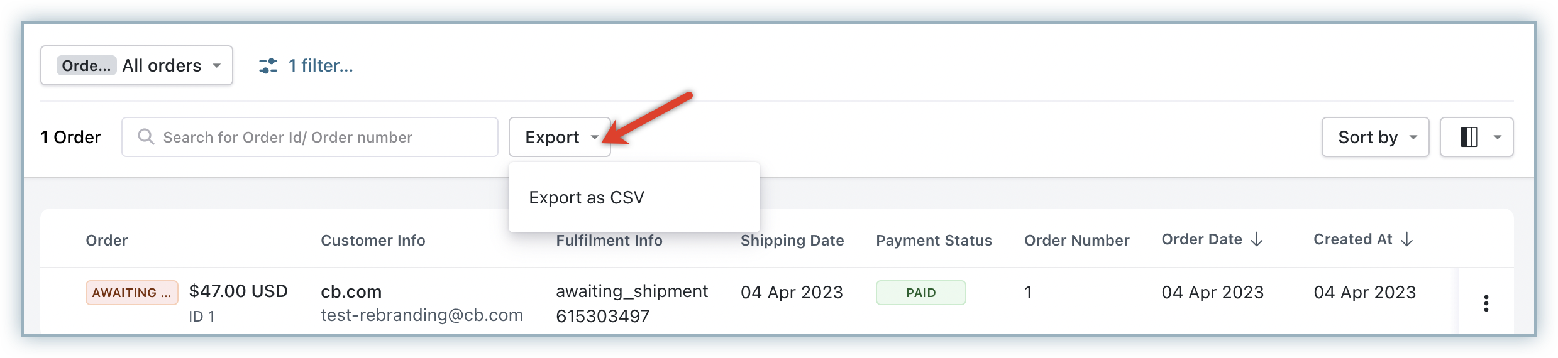
Task: Click the Order Date sort arrow
Action: tap(1257, 239)
